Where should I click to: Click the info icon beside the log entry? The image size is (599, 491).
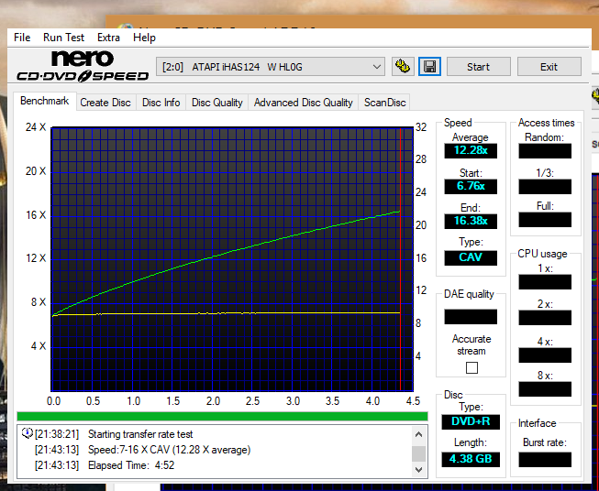tap(28, 433)
